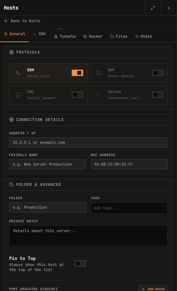
Task: Click the VNC card monitor icon
Action: point(18,95)
